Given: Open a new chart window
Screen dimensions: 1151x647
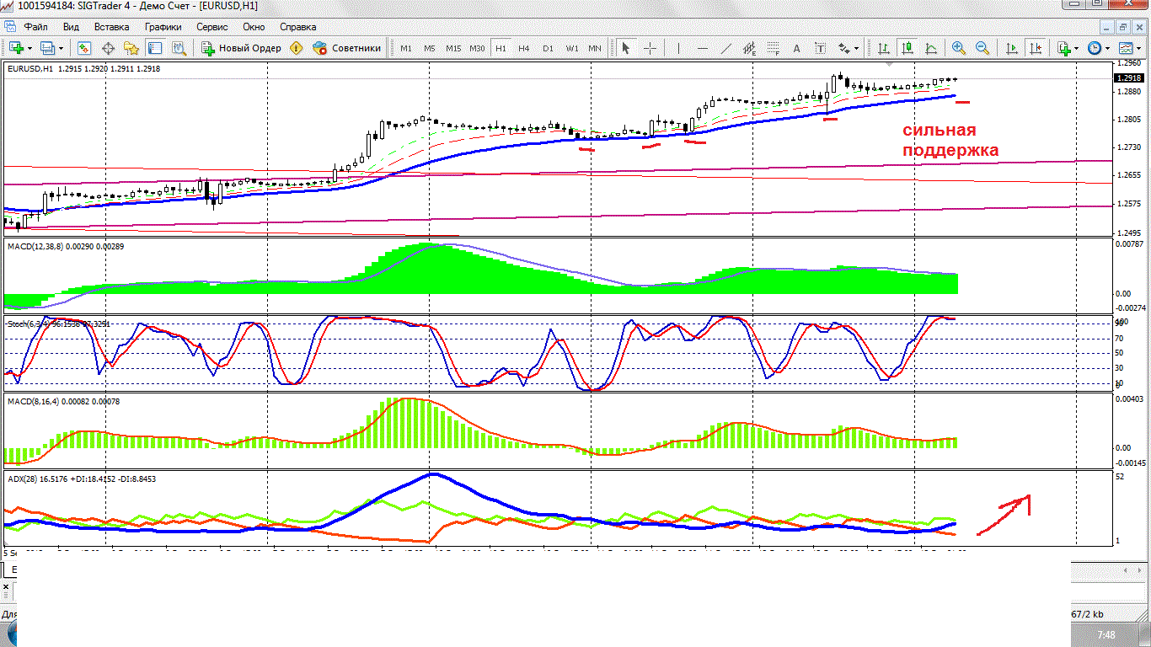Looking at the screenshot, I should (16, 48).
